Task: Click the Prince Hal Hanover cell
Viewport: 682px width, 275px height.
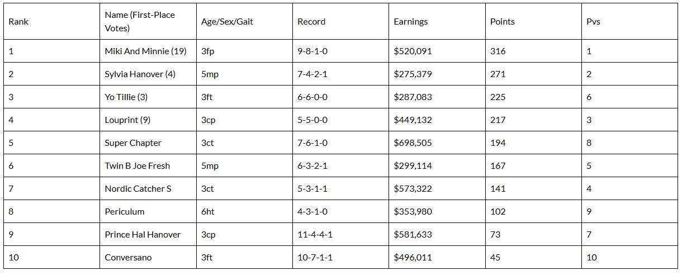Action: (x=143, y=235)
